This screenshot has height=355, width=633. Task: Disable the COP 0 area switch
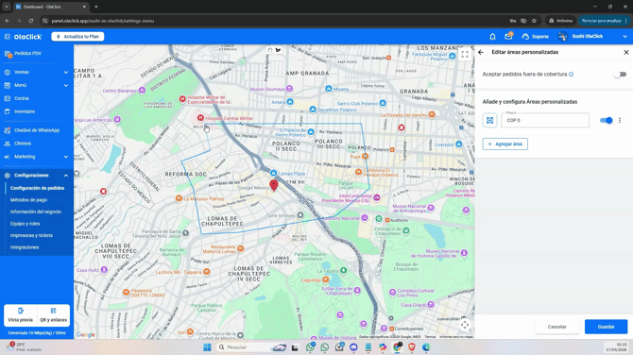point(607,120)
